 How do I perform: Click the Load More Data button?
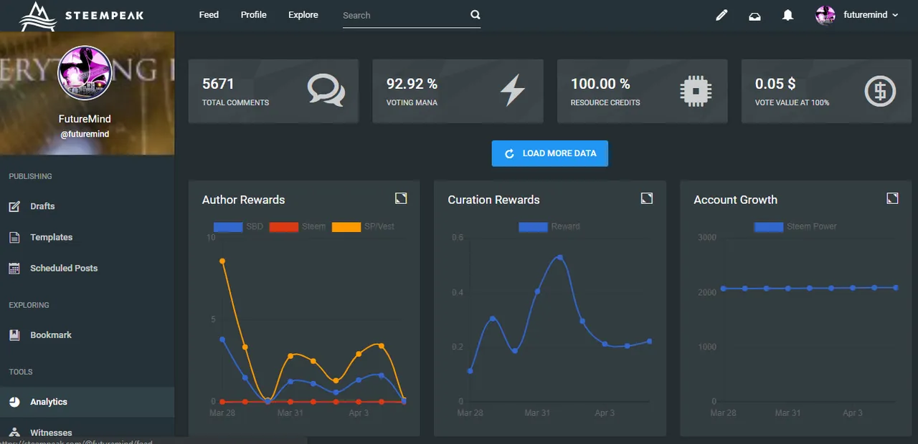[x=550, y=153]
